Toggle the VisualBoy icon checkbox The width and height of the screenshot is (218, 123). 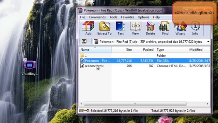[x=25, y=59]
